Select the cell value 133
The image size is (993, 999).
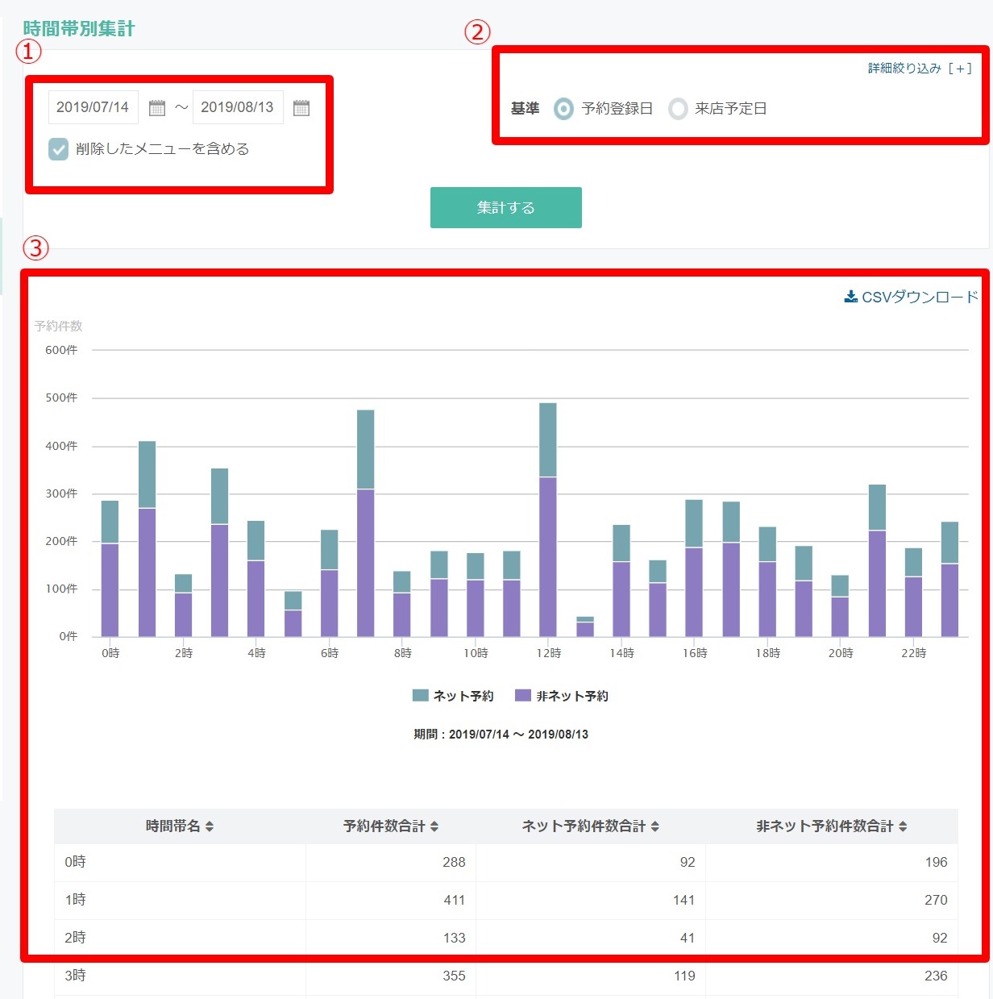454,938
